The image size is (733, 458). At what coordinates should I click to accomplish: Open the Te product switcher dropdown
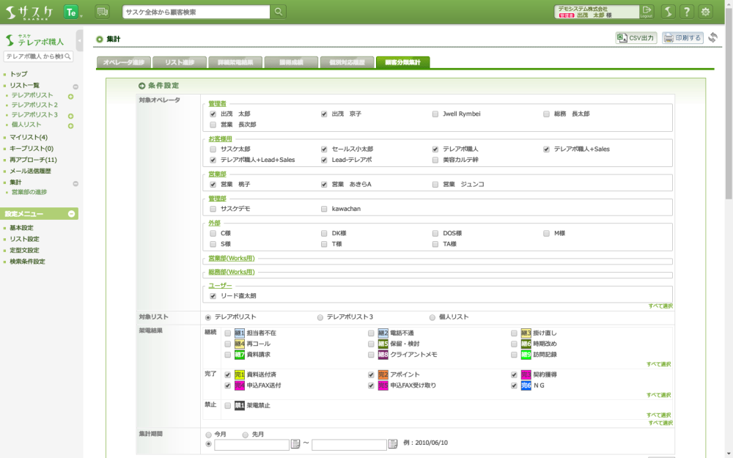point(73,12)
